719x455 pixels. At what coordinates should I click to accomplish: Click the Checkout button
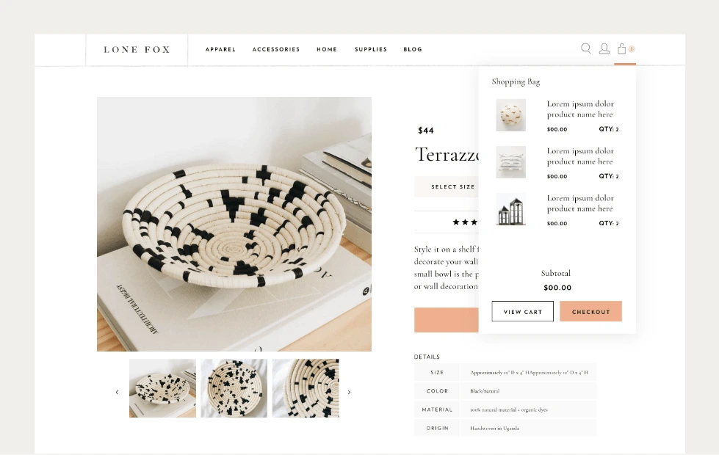click(x=590, y=311)
